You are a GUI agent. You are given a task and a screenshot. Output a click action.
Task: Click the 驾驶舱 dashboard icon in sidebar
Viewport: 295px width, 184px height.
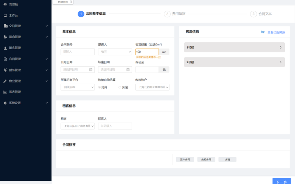[x=5, y=4]
